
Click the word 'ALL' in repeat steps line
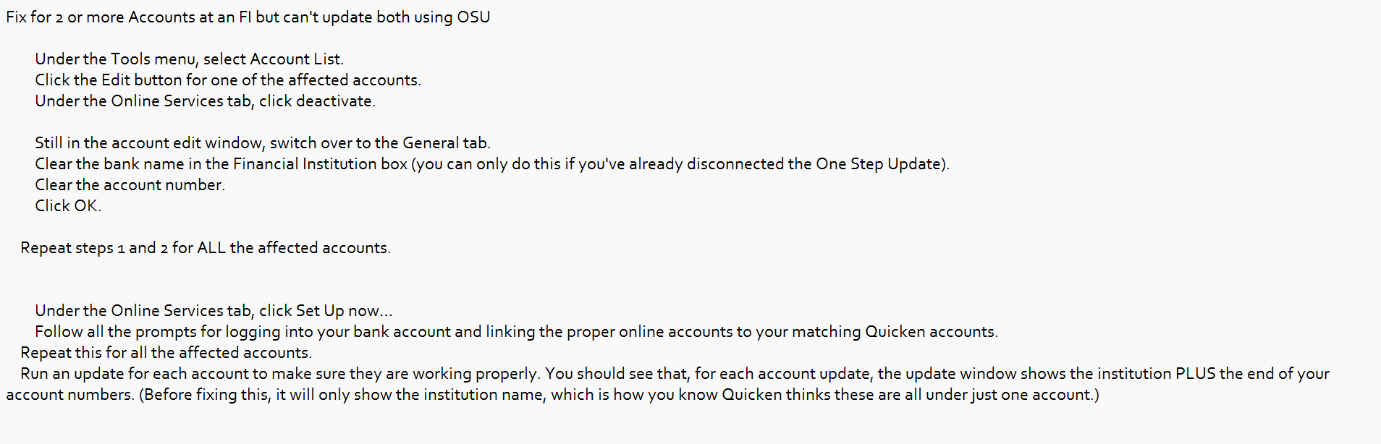[x=211, y=248]
